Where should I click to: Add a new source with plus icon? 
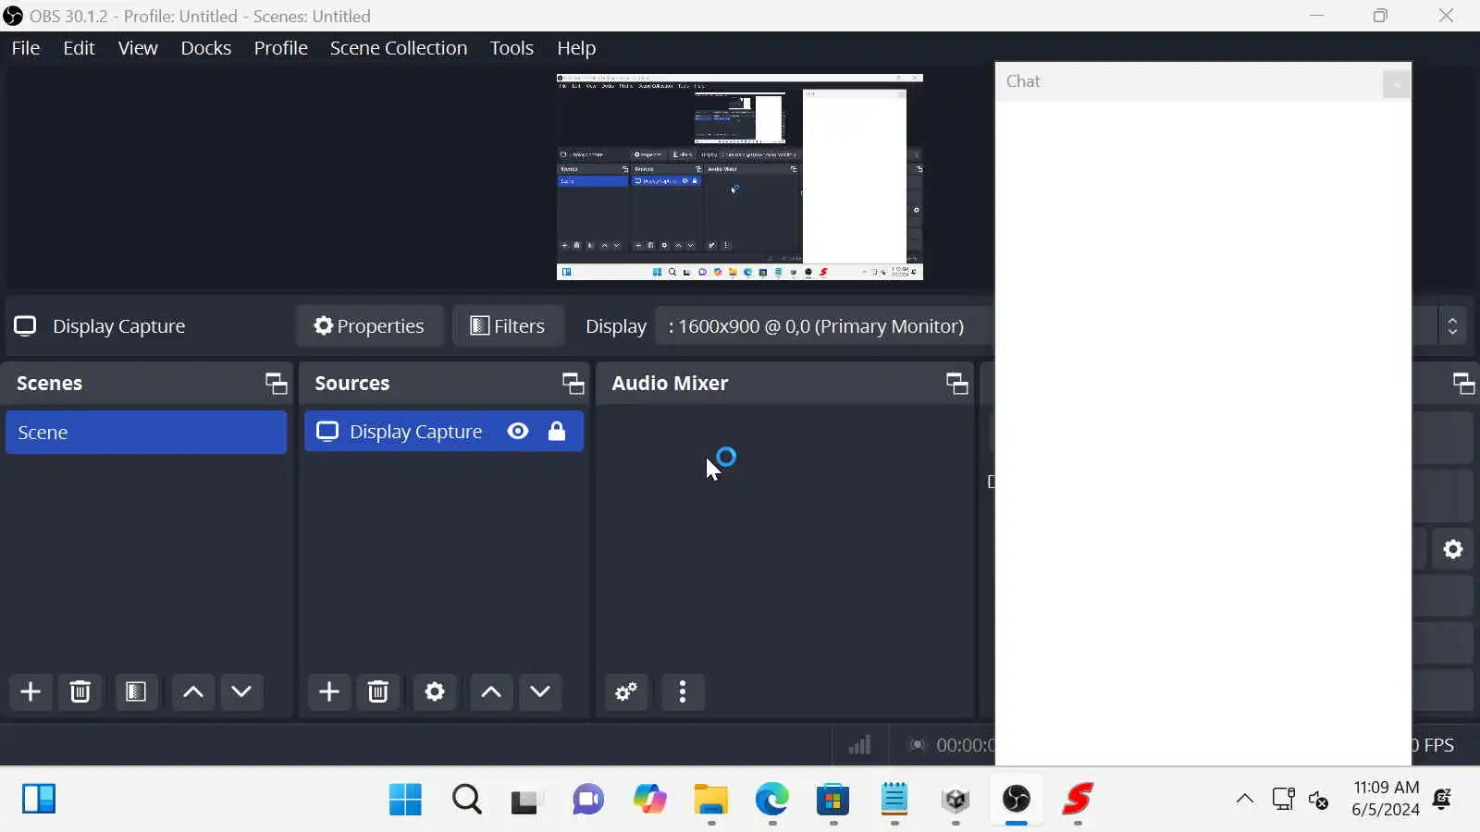329,691
